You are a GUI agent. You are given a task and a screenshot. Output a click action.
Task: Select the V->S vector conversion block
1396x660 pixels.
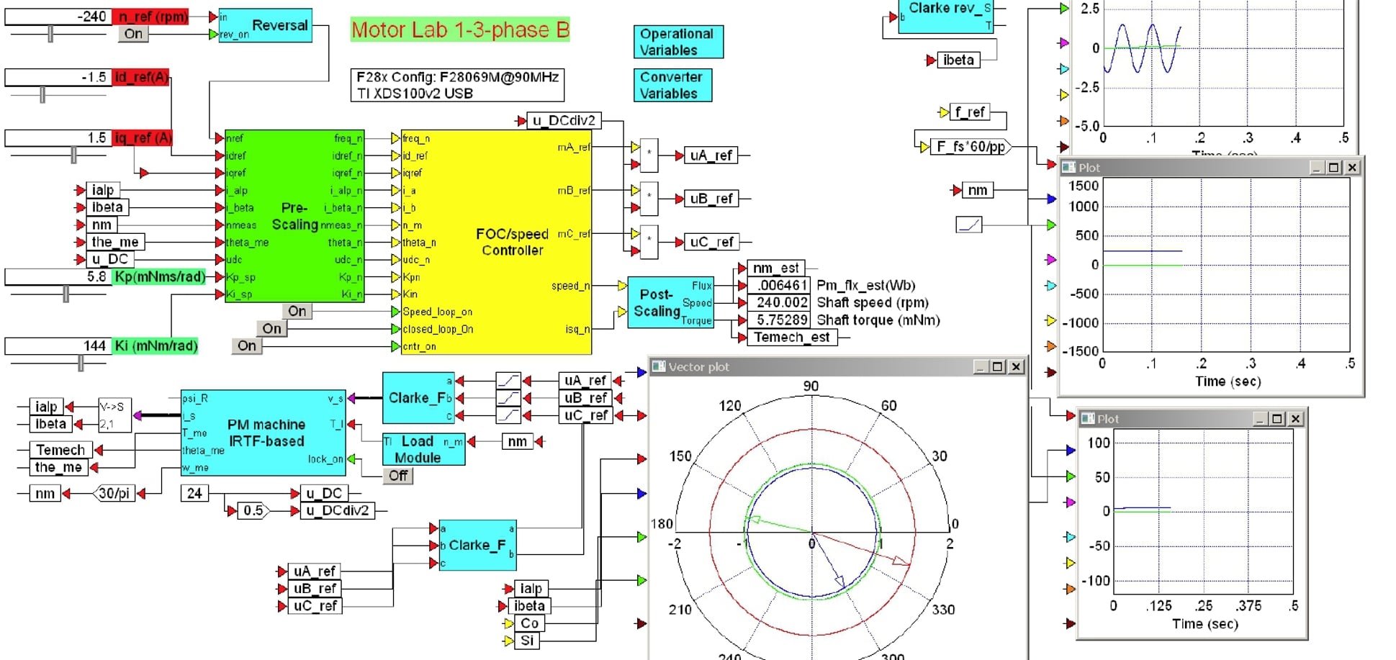tap(114, 415)
